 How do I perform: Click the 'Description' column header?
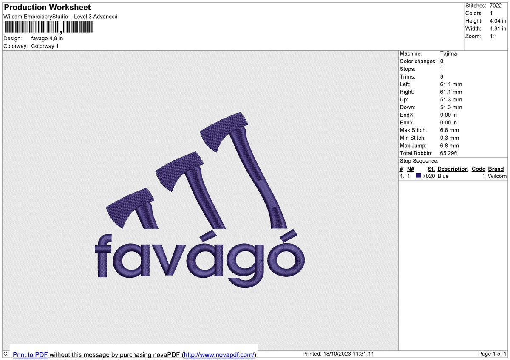click(x=453, y=169)
